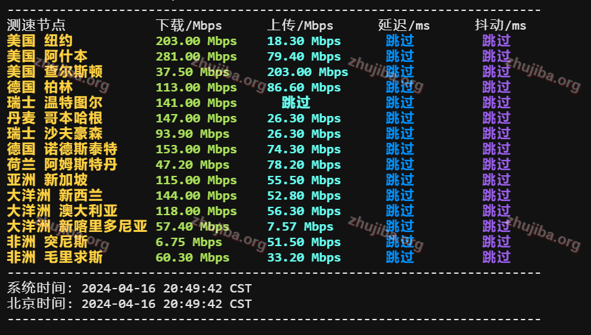Click the 跳过 upload entry for 温特图尔
Viewport: 591px width, 335px height.
(x=296, y=102)
